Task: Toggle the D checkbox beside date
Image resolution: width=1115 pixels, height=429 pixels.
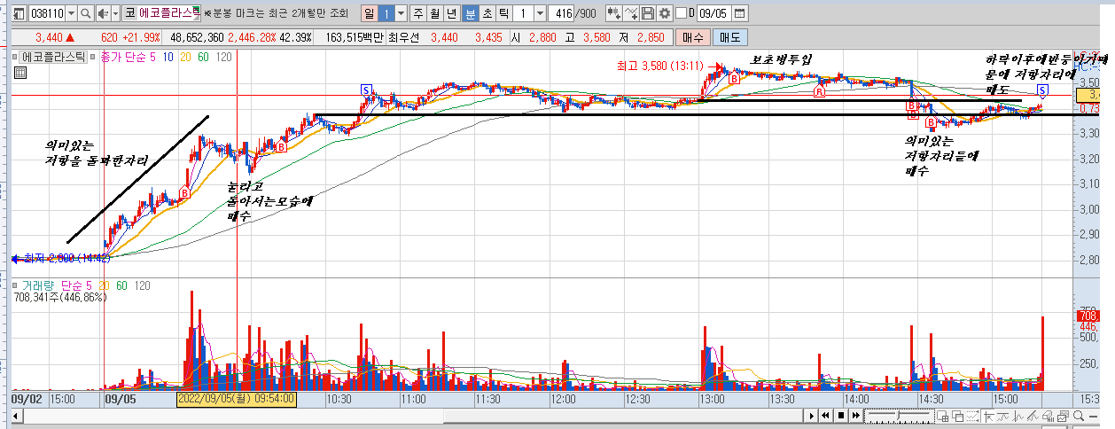Action: [x=681, y=13]
